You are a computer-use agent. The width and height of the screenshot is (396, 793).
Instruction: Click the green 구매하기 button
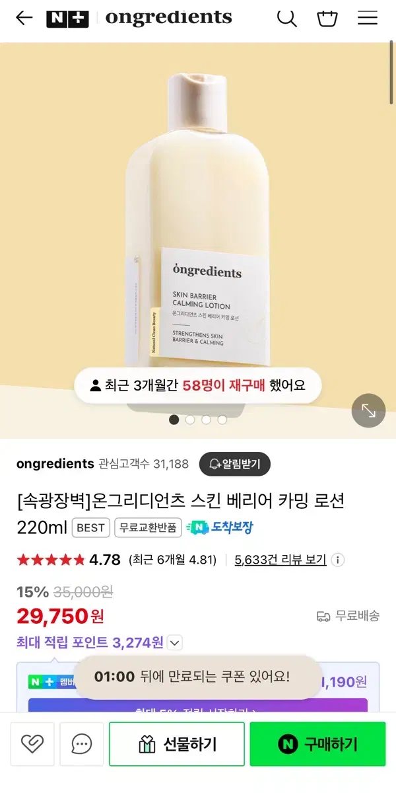point(317,744)
